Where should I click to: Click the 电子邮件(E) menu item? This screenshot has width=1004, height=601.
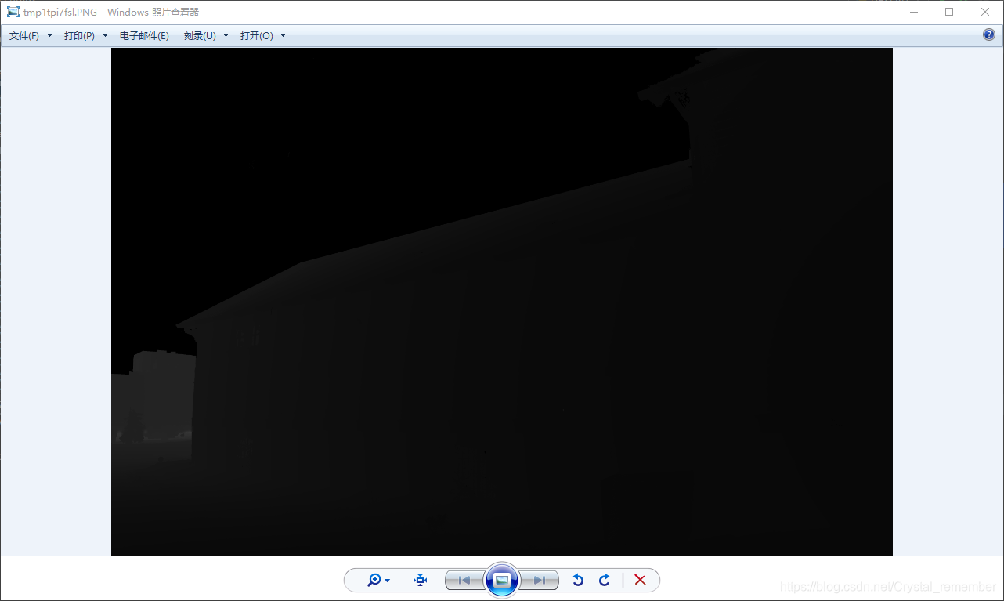coord(144,36)
